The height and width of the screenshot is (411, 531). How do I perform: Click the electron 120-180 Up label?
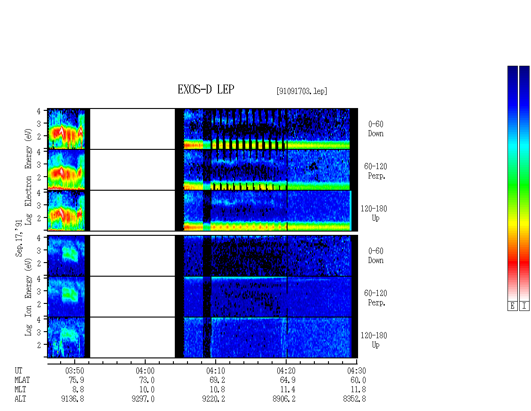pos(374,213)
